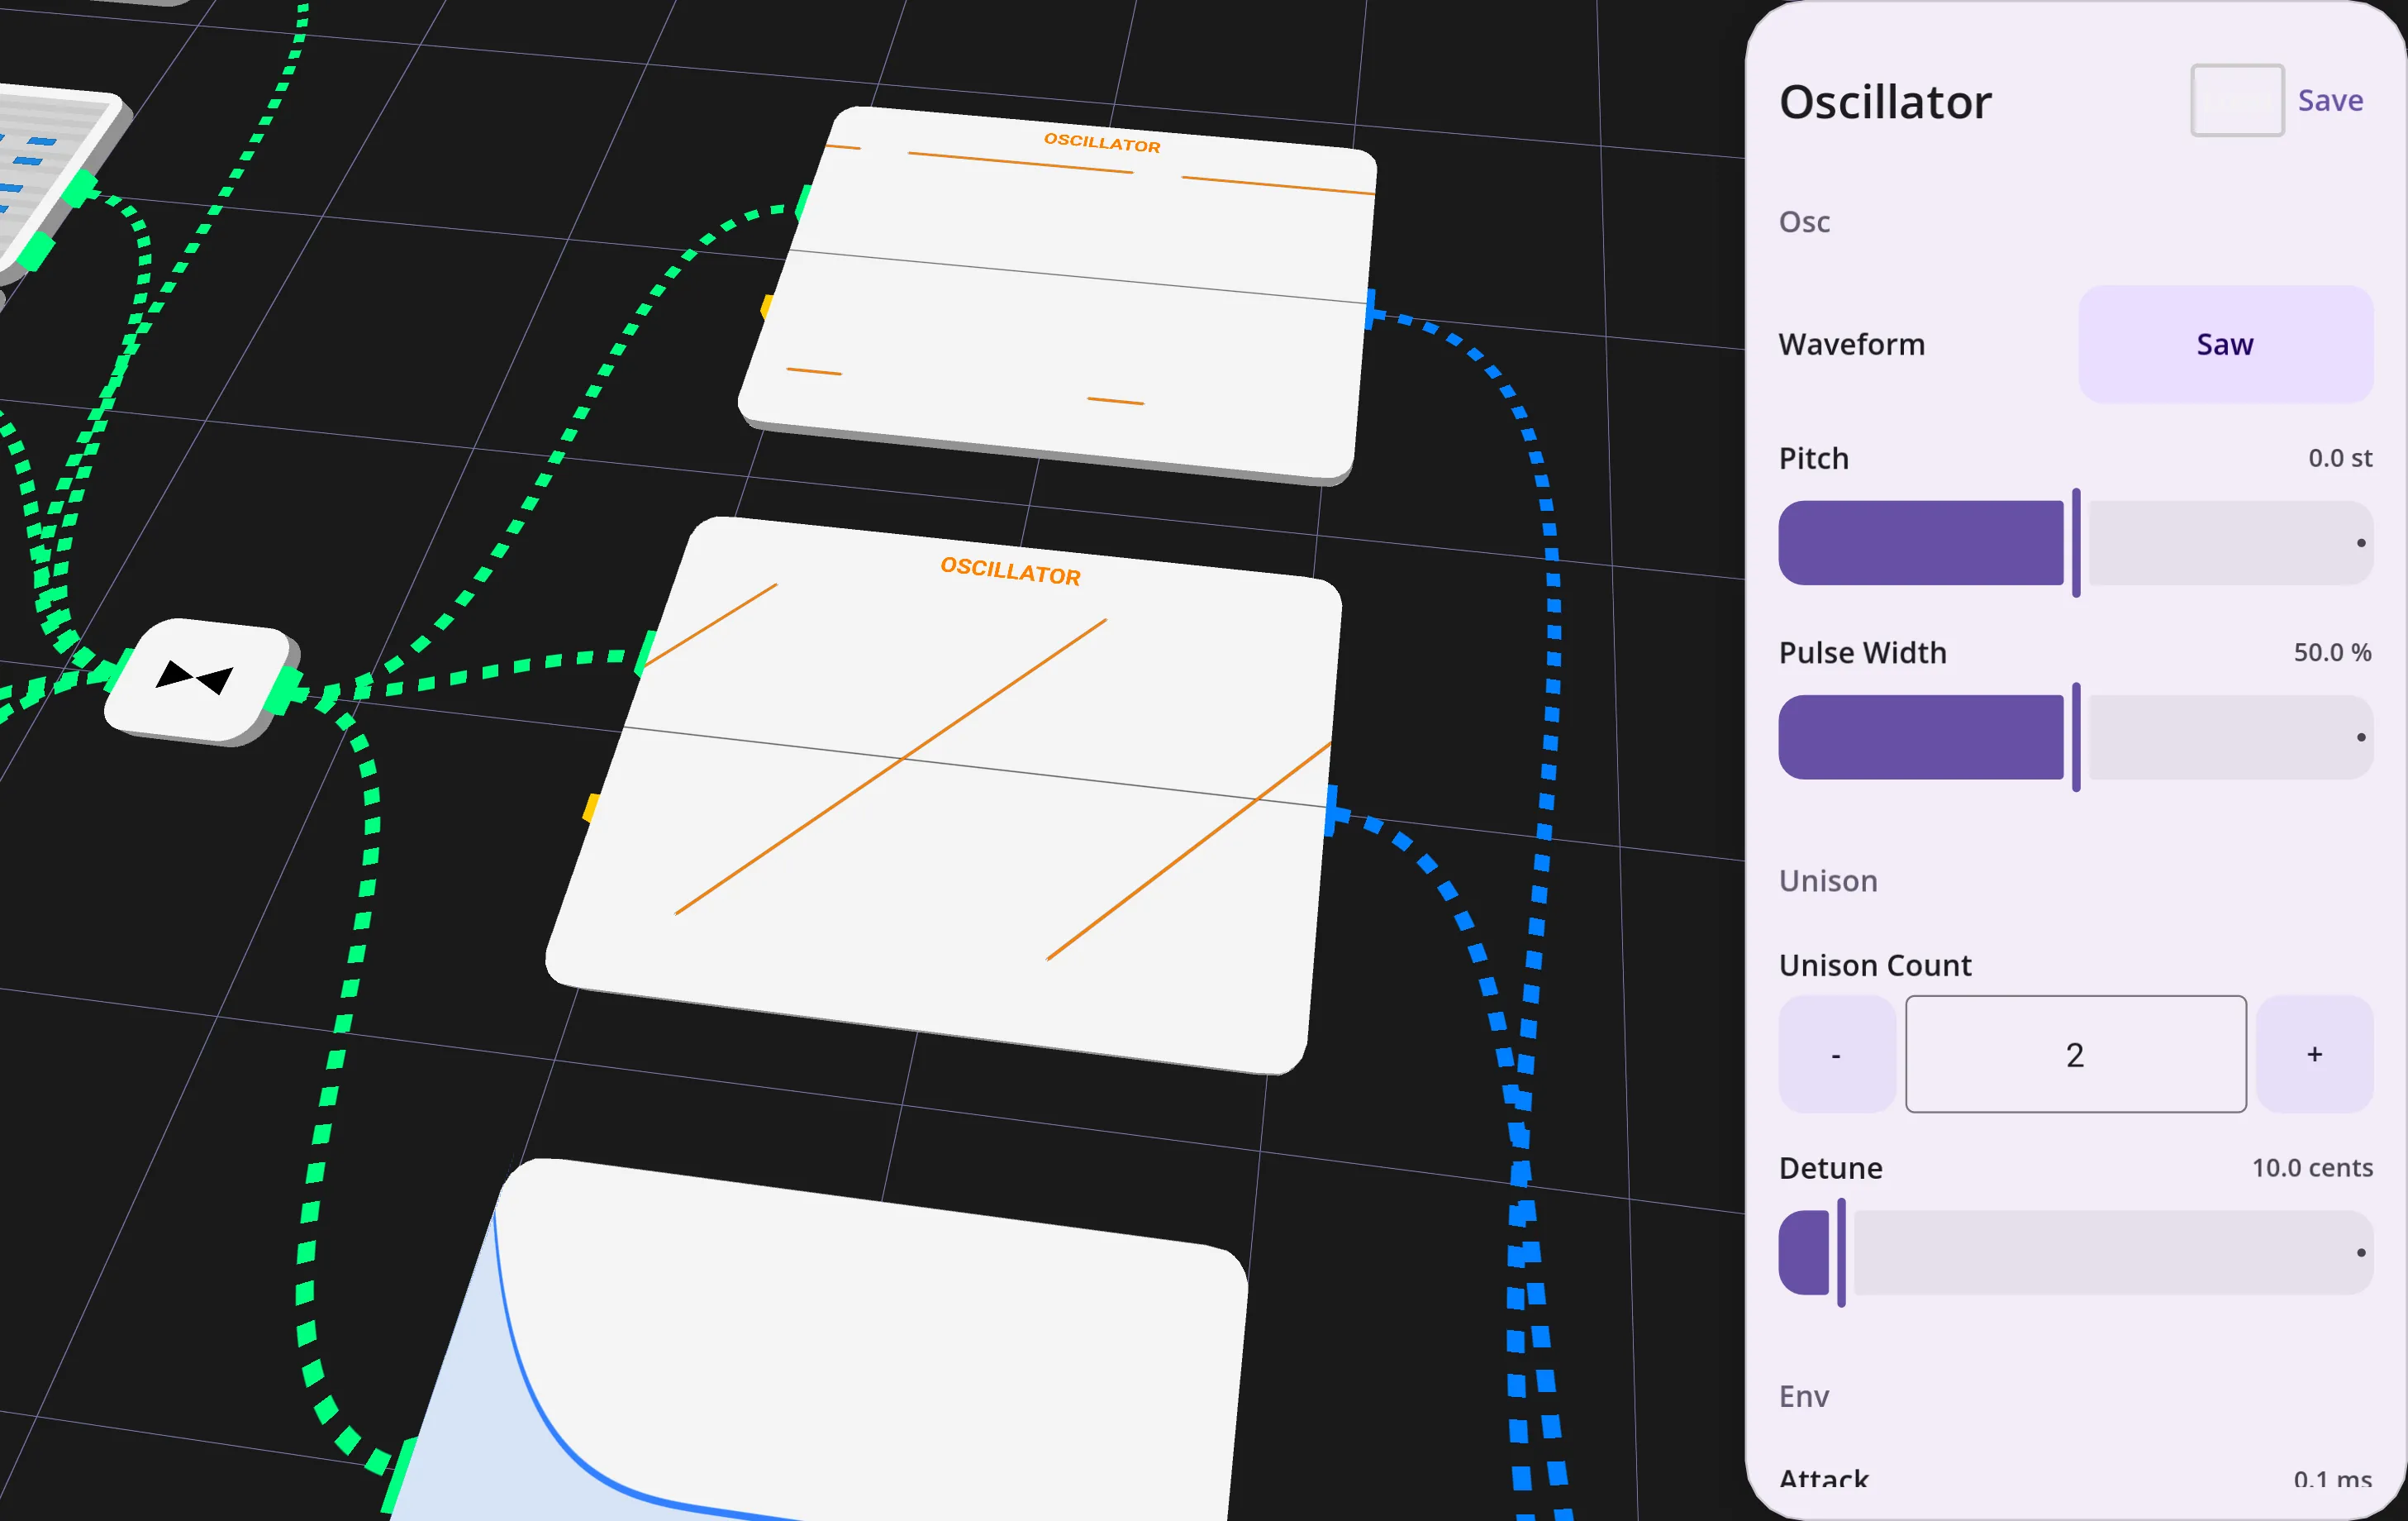Click the Pulse Width slider track
Screen dimensions: 2408x1521
click(x=2076, y=737)
